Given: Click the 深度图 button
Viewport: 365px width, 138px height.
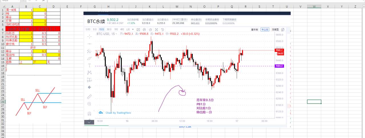Looking at the screenshot, I should click(x=275, y=30).
